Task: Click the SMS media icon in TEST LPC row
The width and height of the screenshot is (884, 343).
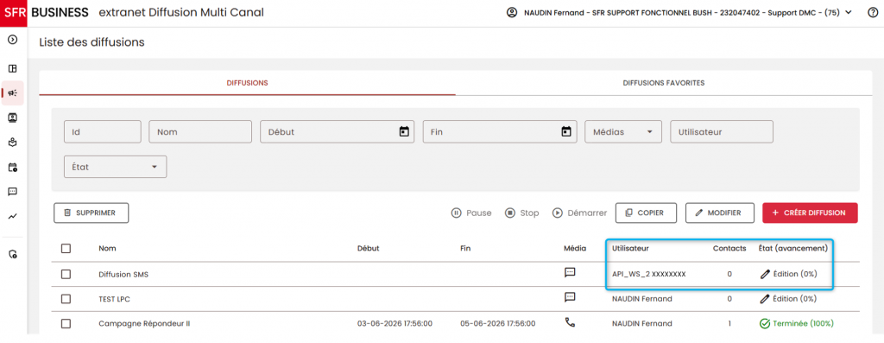Action: click(570, 297)
